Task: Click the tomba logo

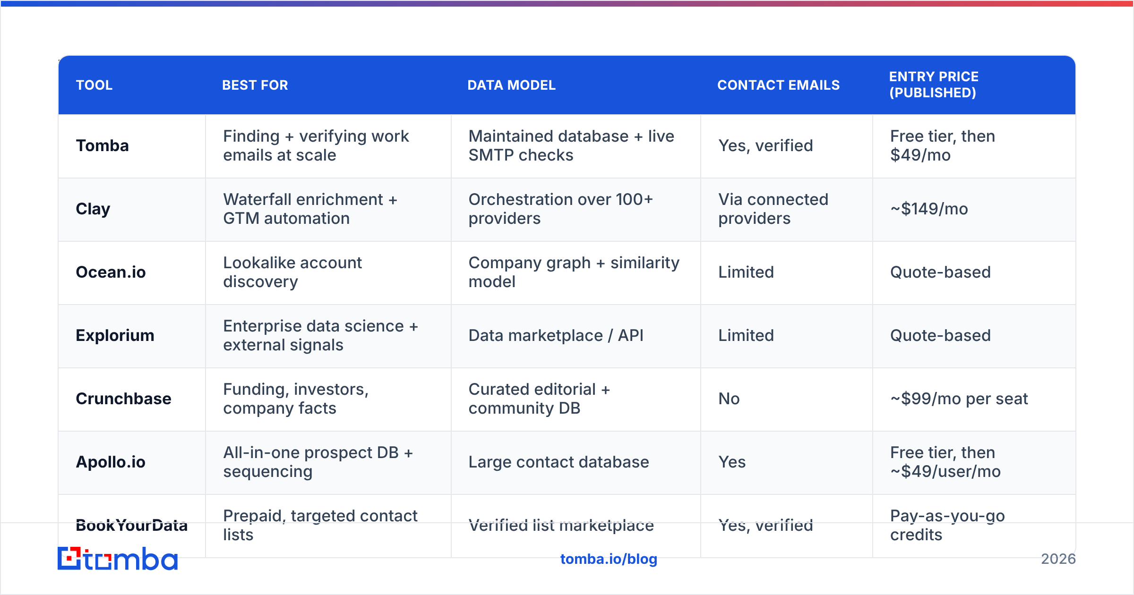Action: [118, 559]
